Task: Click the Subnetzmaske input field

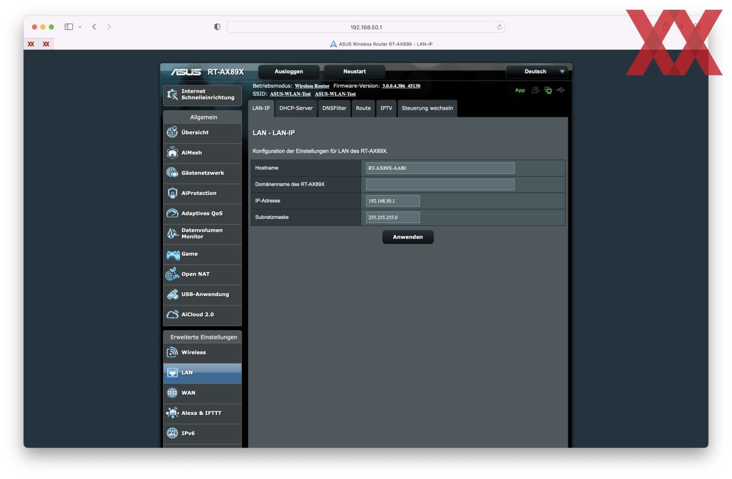Action: point(393,217)
